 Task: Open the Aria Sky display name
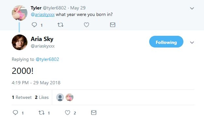(x=42, y=39)
